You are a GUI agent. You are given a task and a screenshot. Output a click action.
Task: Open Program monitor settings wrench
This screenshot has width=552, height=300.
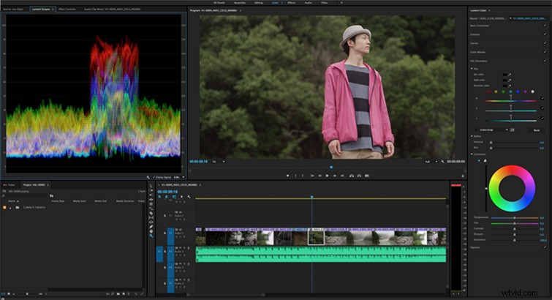pyautogui.click(x=442, y=162)
